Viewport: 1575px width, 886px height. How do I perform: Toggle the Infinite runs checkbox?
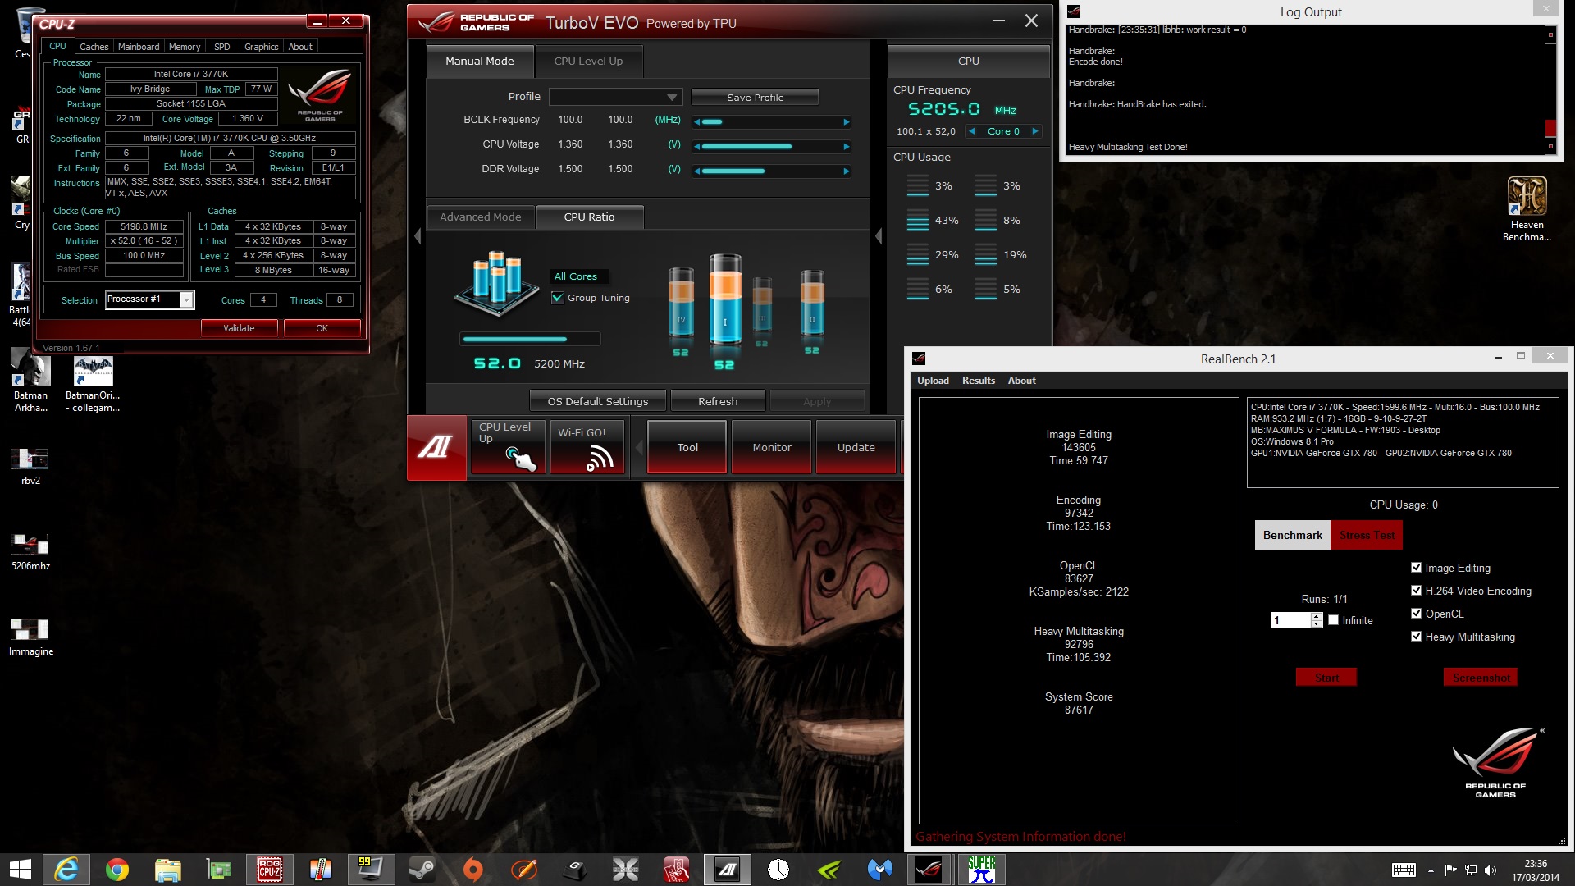pos(1334,620)
